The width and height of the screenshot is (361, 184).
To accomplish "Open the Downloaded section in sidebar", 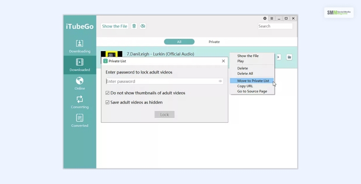I will [x=79, y=65].
